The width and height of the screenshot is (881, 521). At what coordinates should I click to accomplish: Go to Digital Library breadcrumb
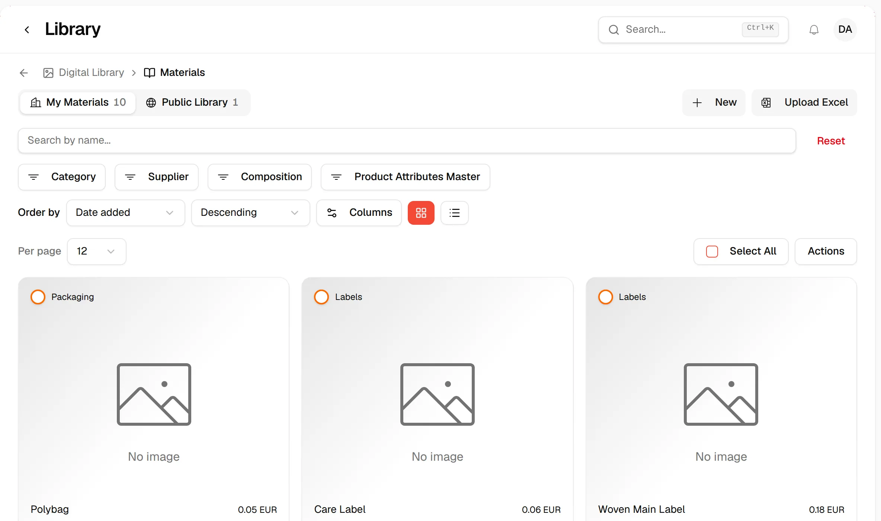tap(92, 73)
